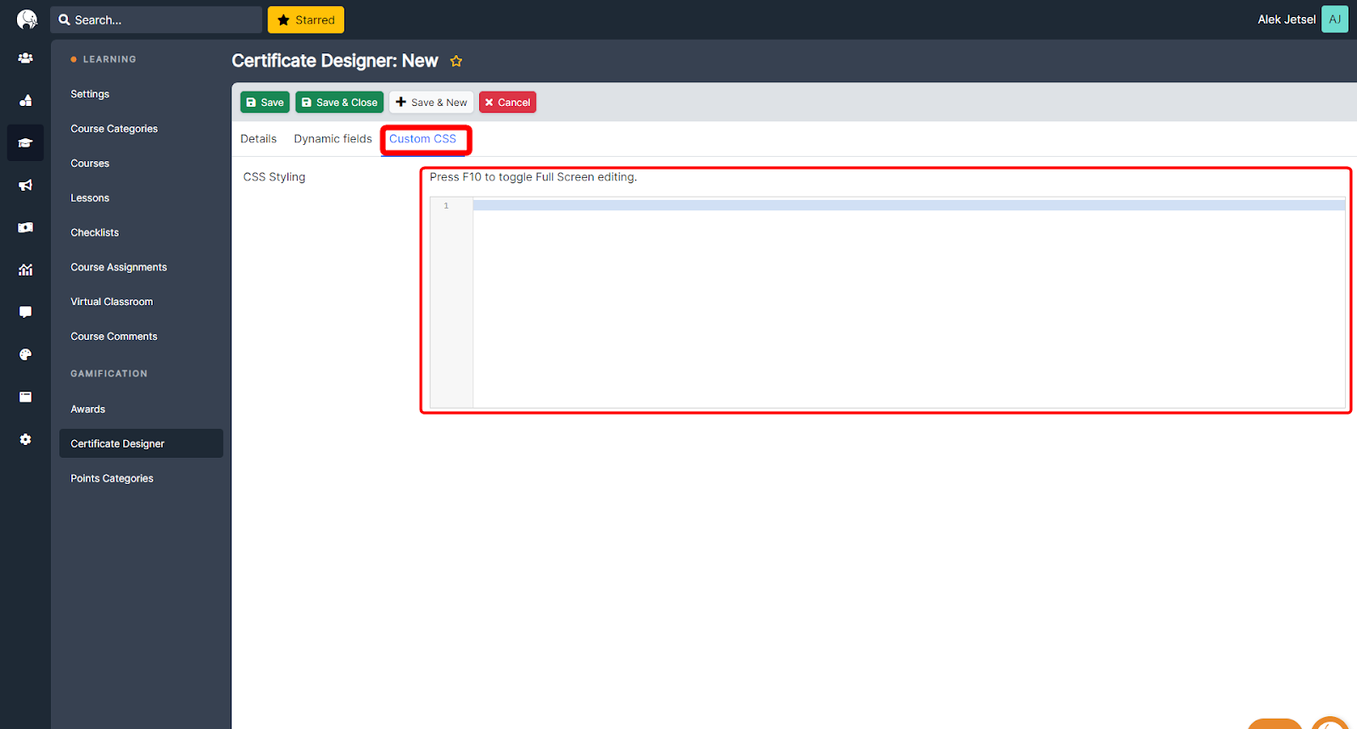Open the Starred list button
This screenshot has width=1357, height=729.
[306, 19]
